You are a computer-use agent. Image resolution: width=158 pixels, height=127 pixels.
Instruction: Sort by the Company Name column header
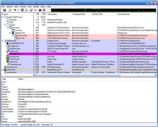[x=81, y=14]
